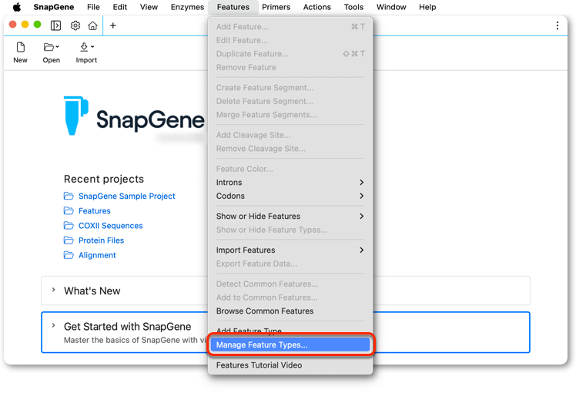Click the Open folder icon
Screen dimensions: 576x400
click(x=51, y=47)
